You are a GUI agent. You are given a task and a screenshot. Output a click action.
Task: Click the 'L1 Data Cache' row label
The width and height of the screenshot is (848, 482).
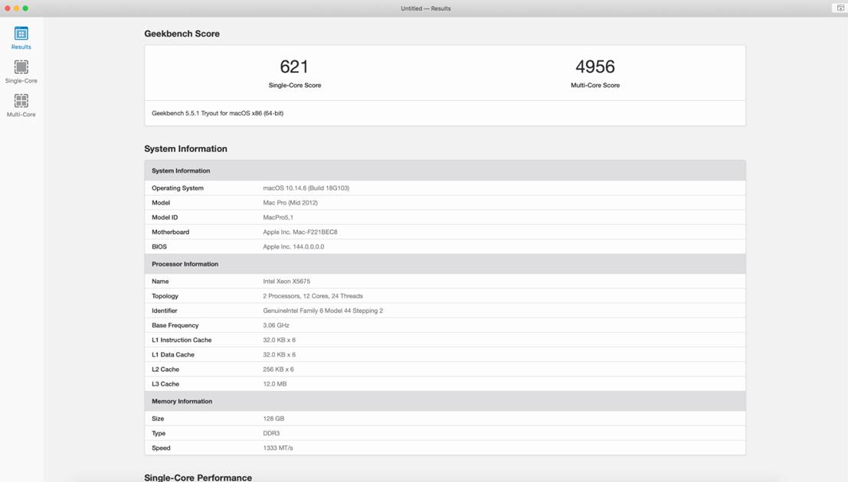coord(173,354)
